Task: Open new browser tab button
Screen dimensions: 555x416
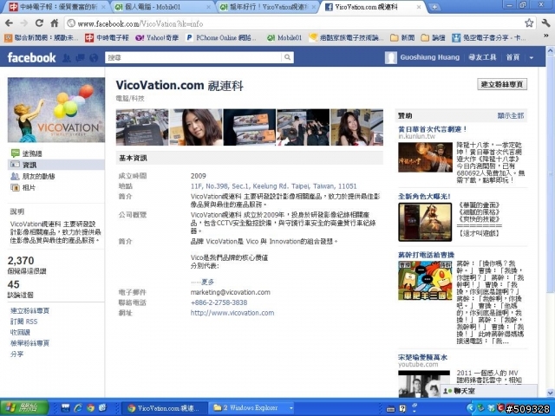Action: point(434,7)
